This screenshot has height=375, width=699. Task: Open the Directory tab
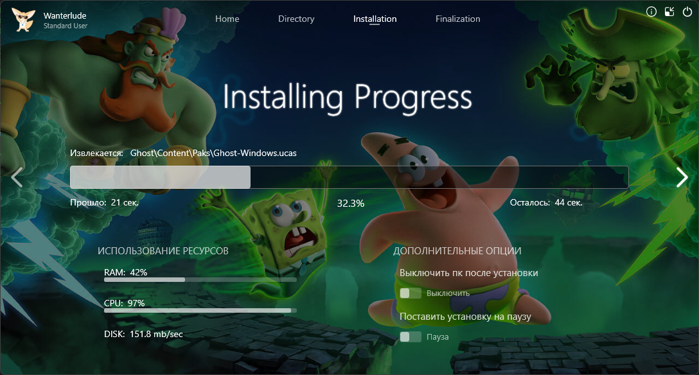coord(296,19)
